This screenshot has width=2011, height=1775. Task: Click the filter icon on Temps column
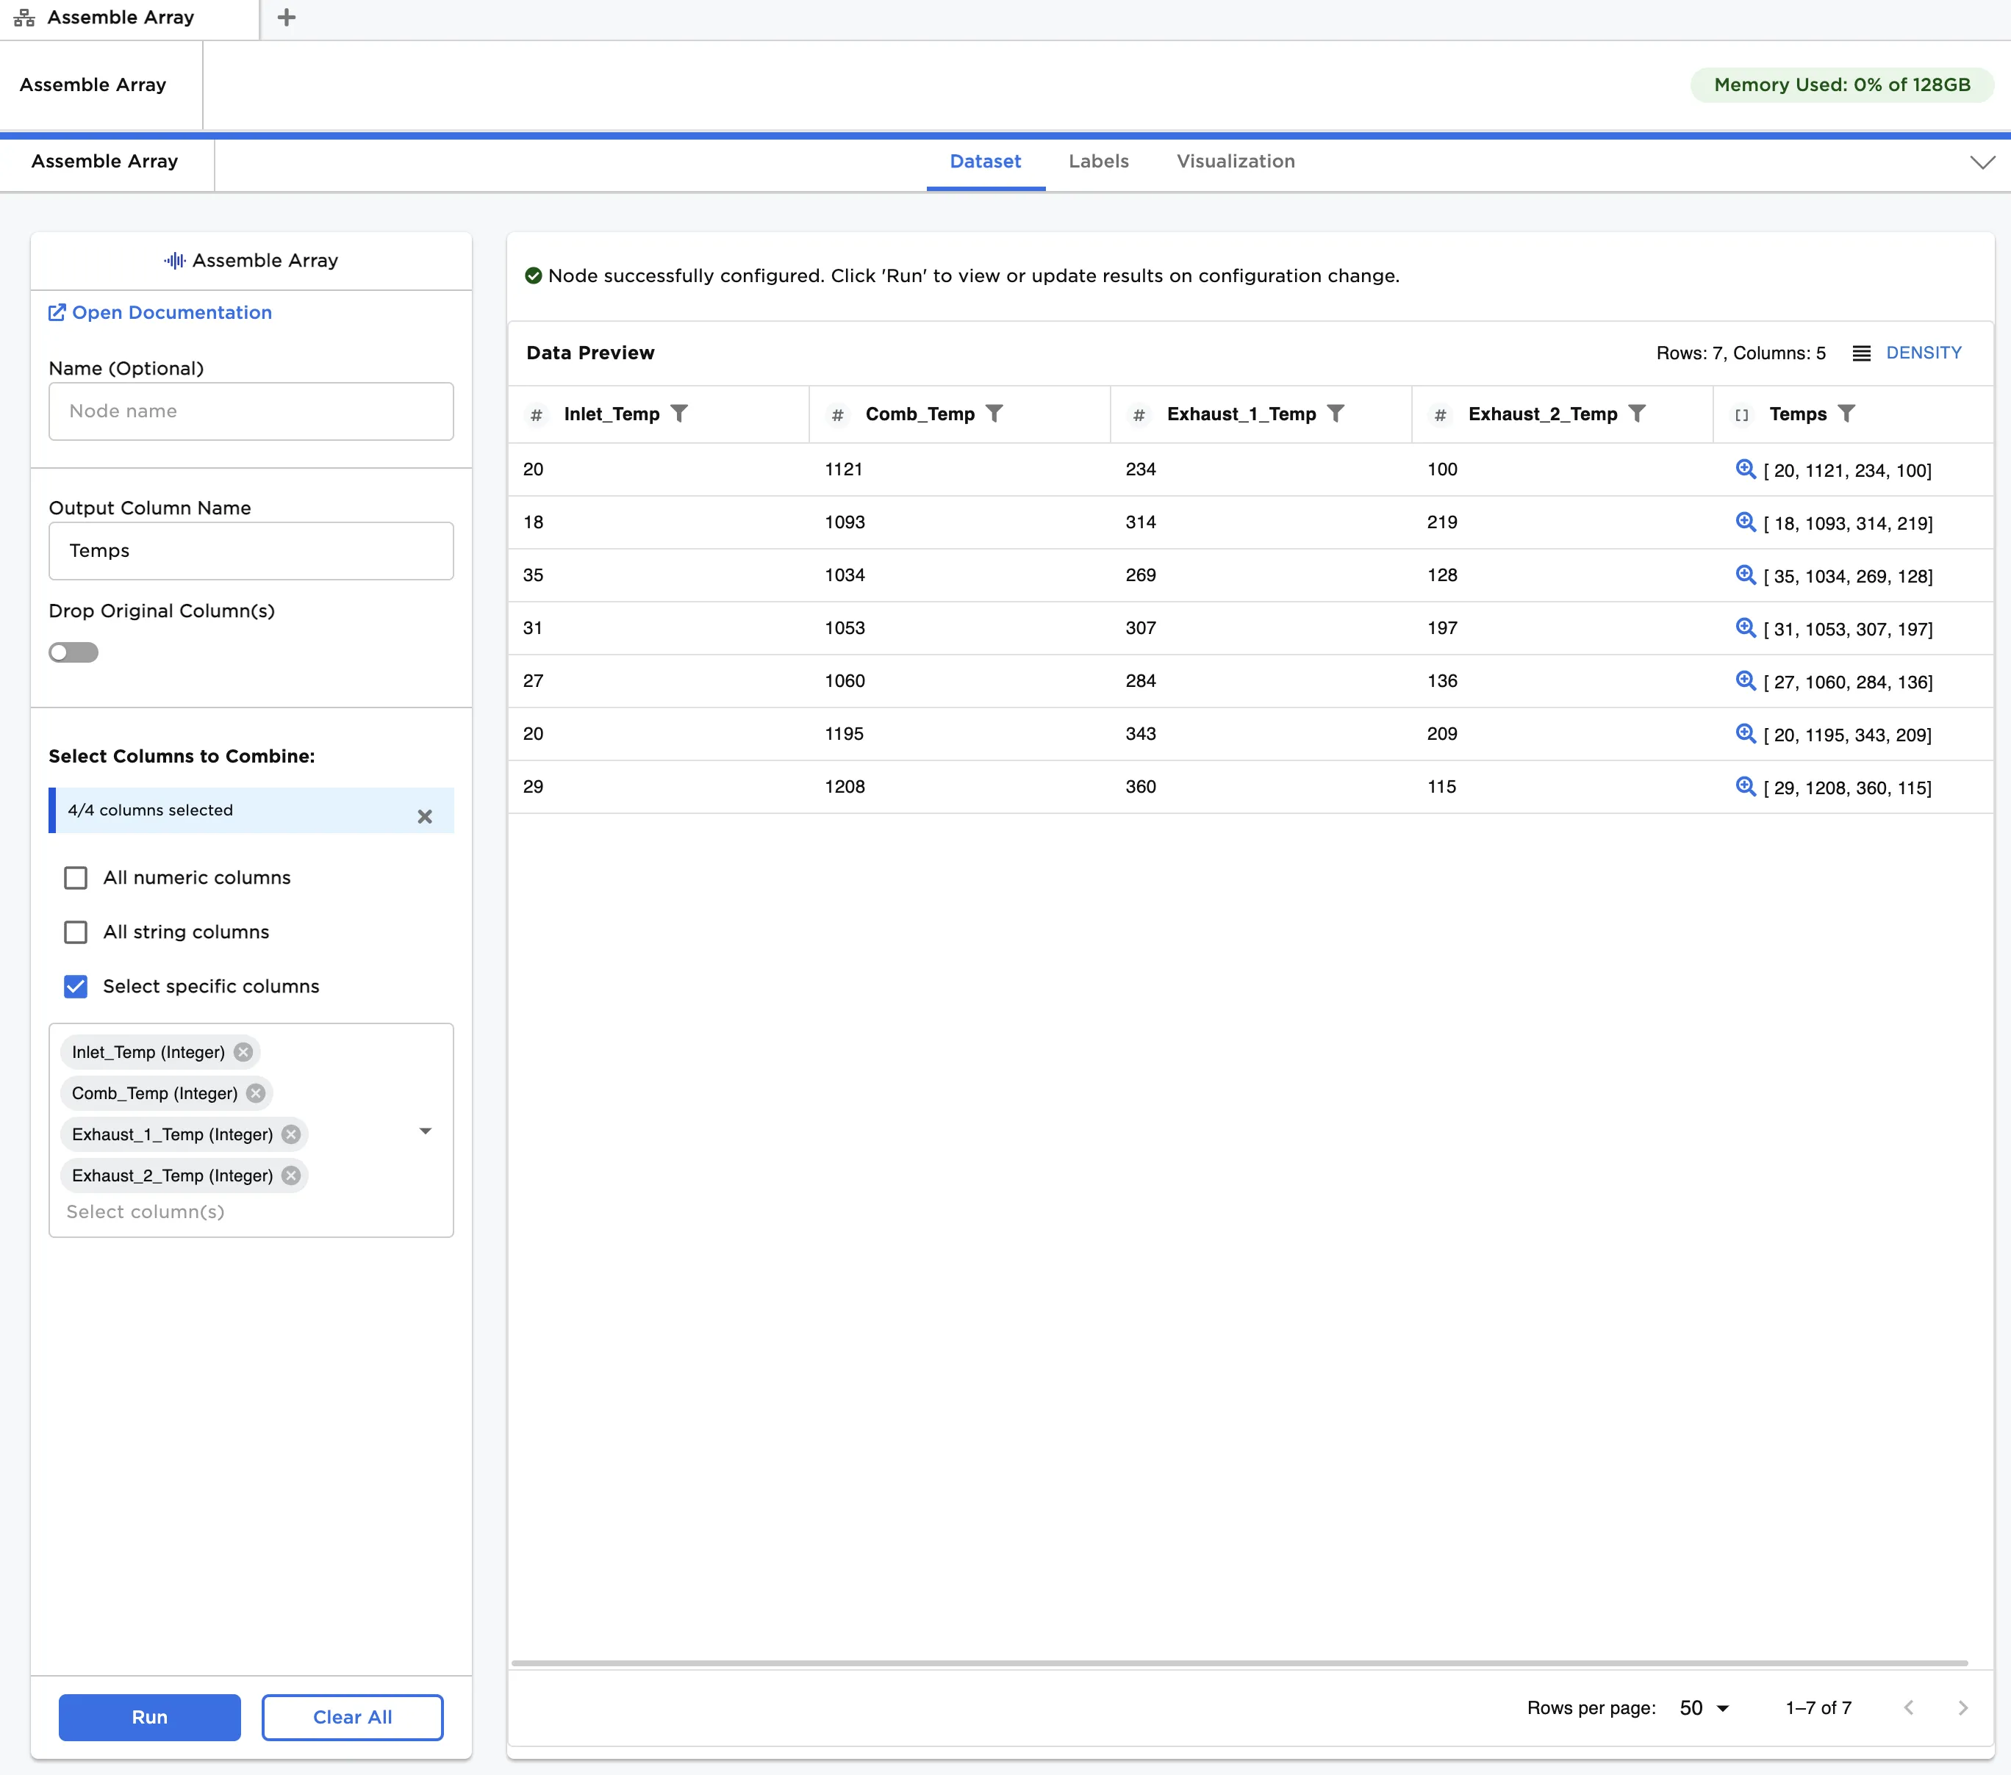tap(1846, 413)
